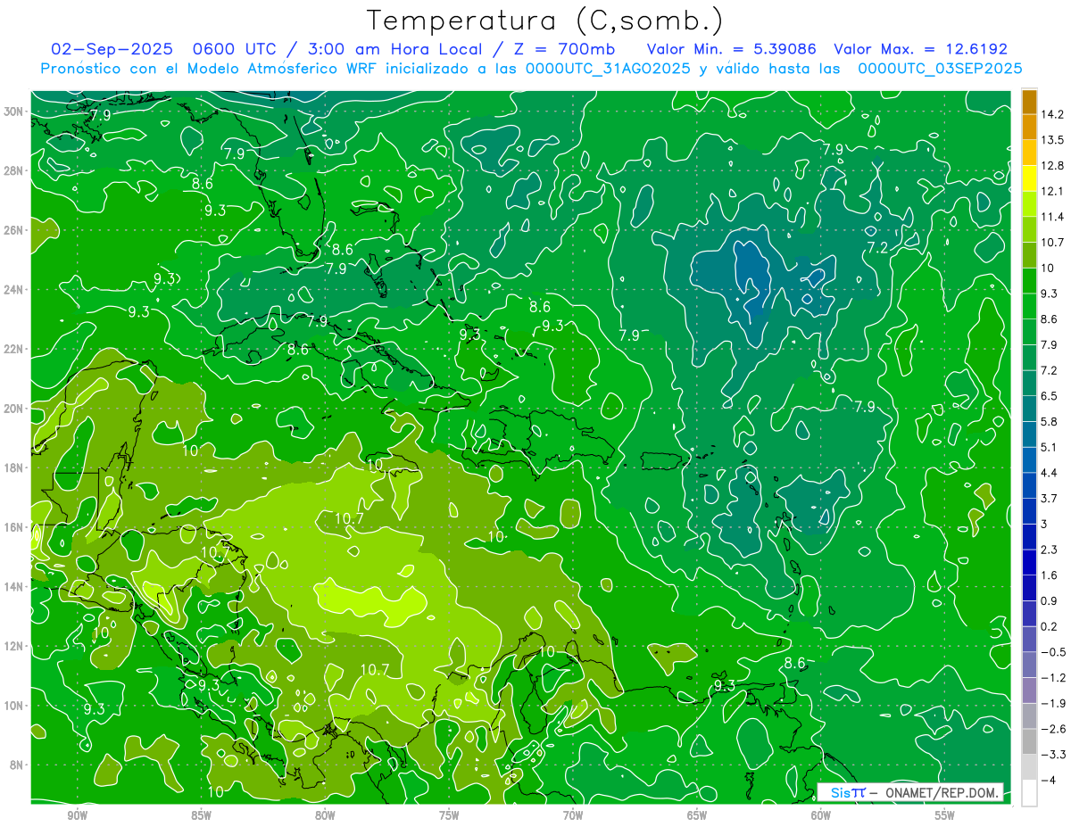Image resolution: width=1071 pixels, height=827 pixels.
Task: Click the 0.9 value in the color legend
Action: [1050, 601]
